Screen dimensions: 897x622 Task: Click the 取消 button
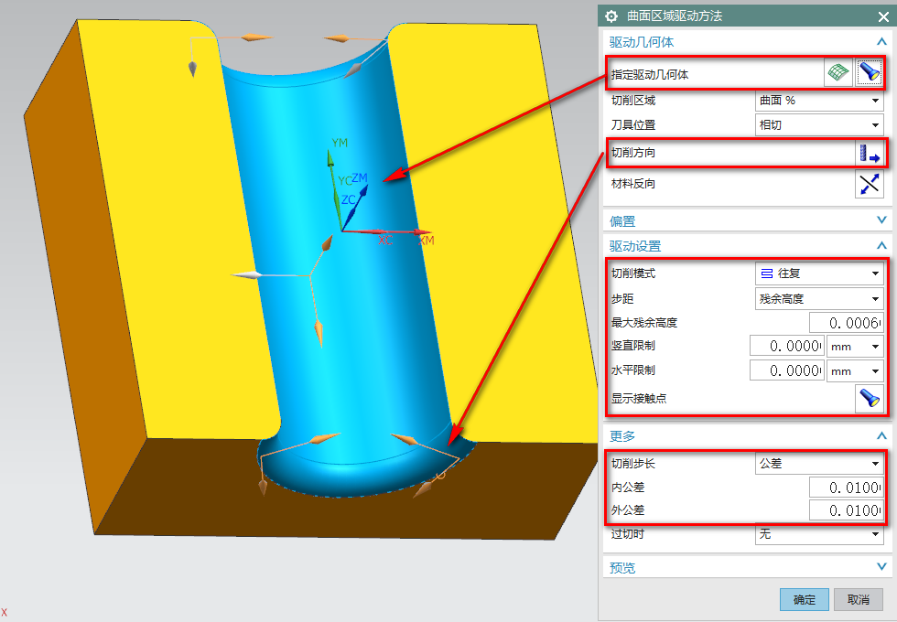point(858,600)
